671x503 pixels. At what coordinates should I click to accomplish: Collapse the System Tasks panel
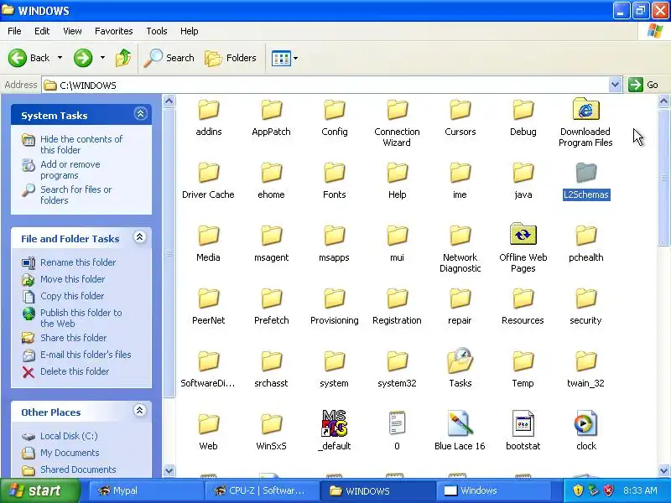click(140, 114)
